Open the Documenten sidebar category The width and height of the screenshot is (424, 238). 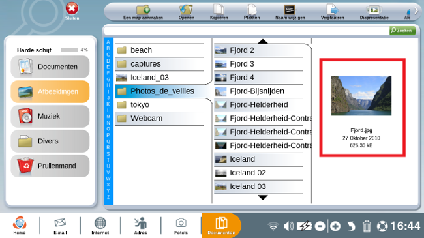[50, 67]
